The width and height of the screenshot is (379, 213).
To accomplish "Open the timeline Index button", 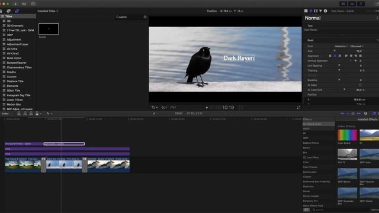I will pyautogui.click(x=5, y=114).
